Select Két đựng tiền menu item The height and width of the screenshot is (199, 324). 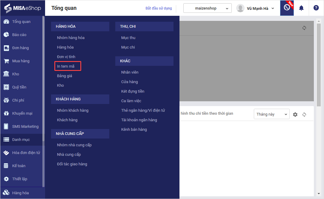point(133,91)
